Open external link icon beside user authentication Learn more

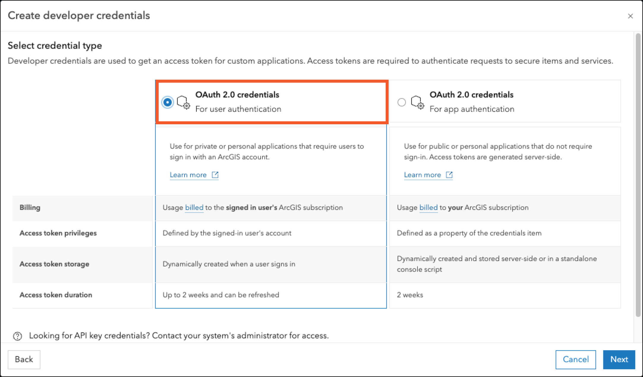click(215, 175)
